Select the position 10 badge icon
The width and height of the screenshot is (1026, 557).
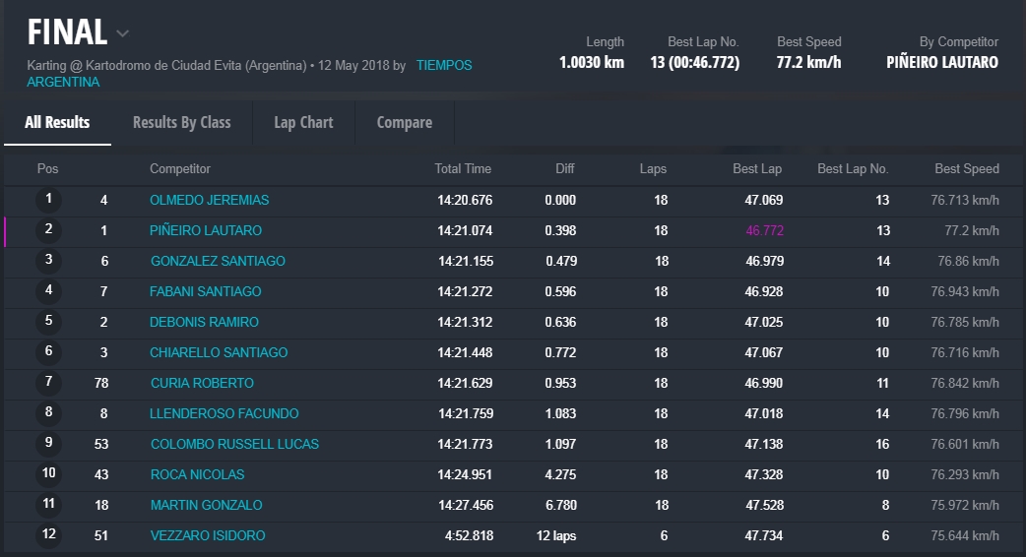pos(49,474)
